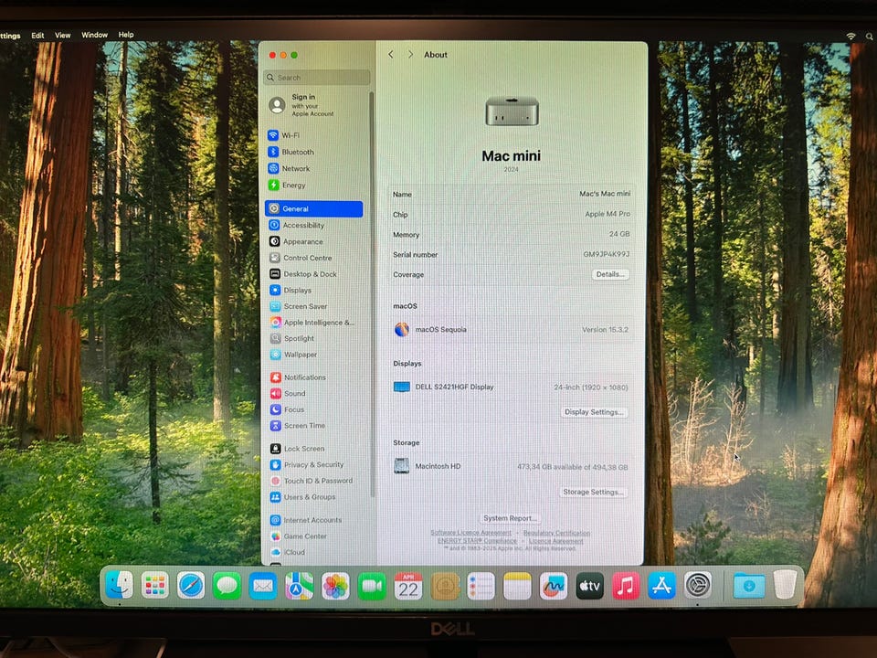The height and width of the screenshot is (658, 877).
Task: Launch Safari from the Dock
Action: pos(191,586)
